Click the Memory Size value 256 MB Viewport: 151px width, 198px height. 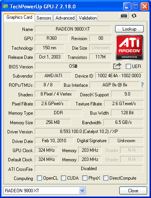(53, 122)
